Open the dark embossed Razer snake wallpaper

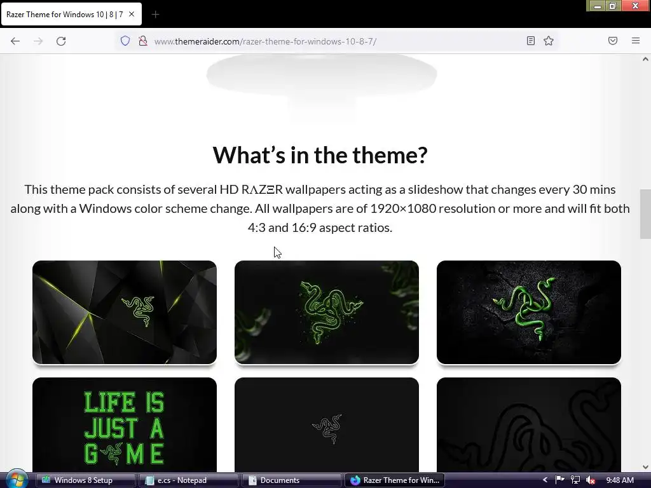(x=529, y=424)
